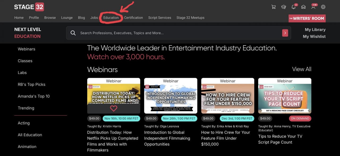Click the title "Tips to Reduce Your TV Script Page Count"

click(280, 139)
